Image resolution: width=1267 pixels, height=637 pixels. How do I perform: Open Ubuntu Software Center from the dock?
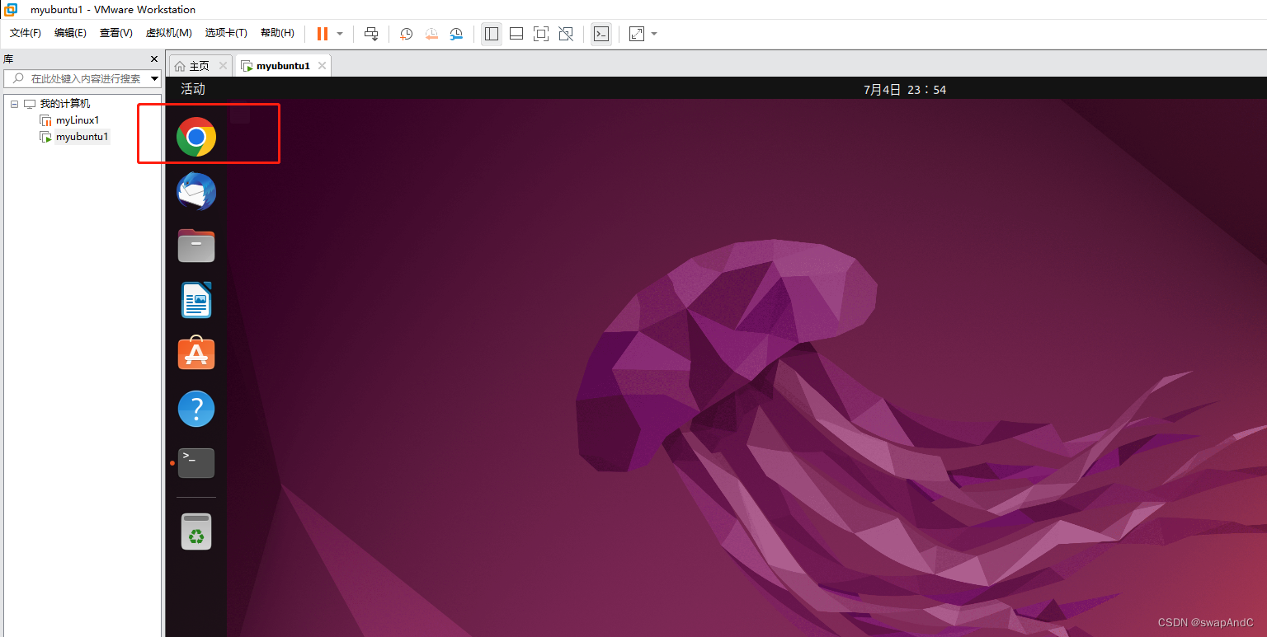pyautogui.click(x=195, y=354)
